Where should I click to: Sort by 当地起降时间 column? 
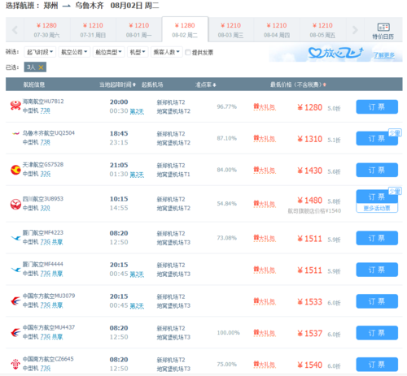pyautogui.click(x=117, y=84)
